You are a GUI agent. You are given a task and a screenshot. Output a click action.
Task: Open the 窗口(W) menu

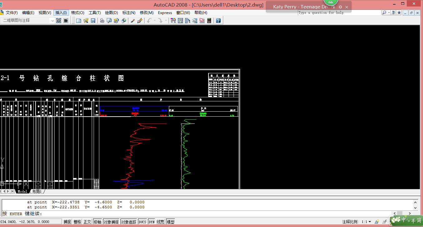(x=183, y=13)
